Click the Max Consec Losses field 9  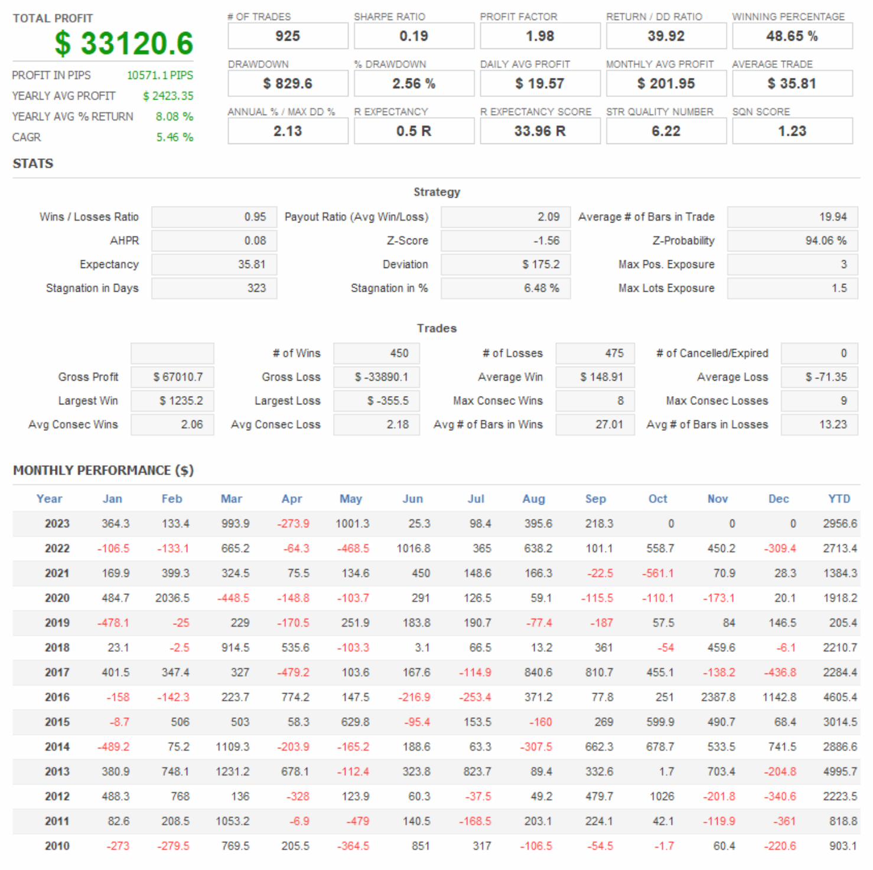819,401
